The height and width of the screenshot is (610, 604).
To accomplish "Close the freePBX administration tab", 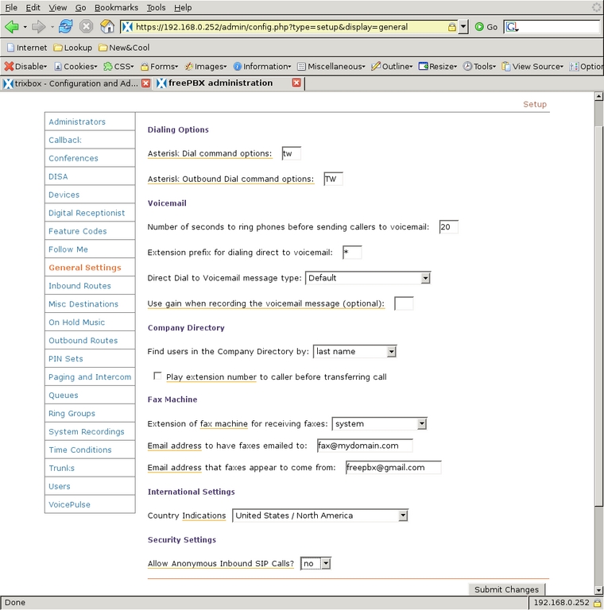I will 296,83.
